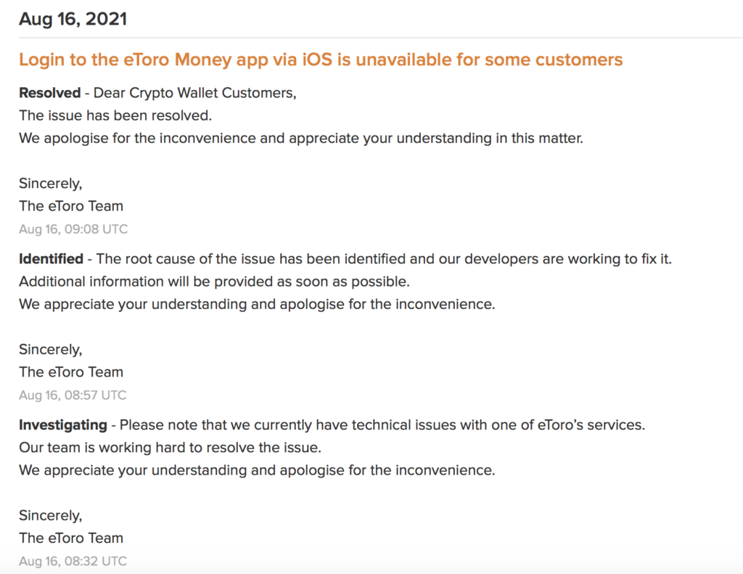Click the root cause identified sentence
This screenshot has width=743, height=574.
[384, 259]
